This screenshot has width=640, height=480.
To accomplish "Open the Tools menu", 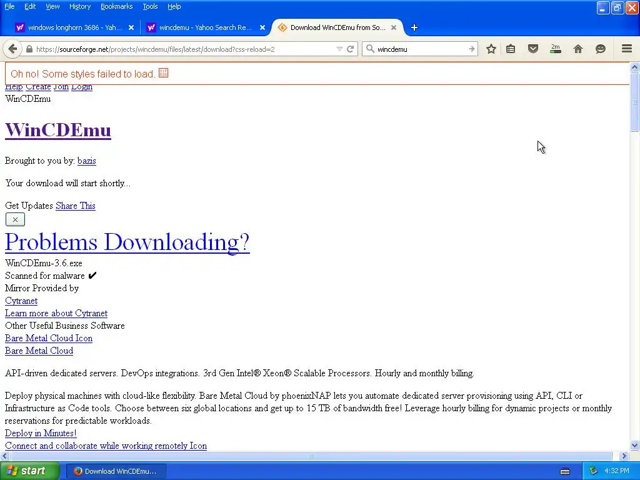I will [150, 6].
